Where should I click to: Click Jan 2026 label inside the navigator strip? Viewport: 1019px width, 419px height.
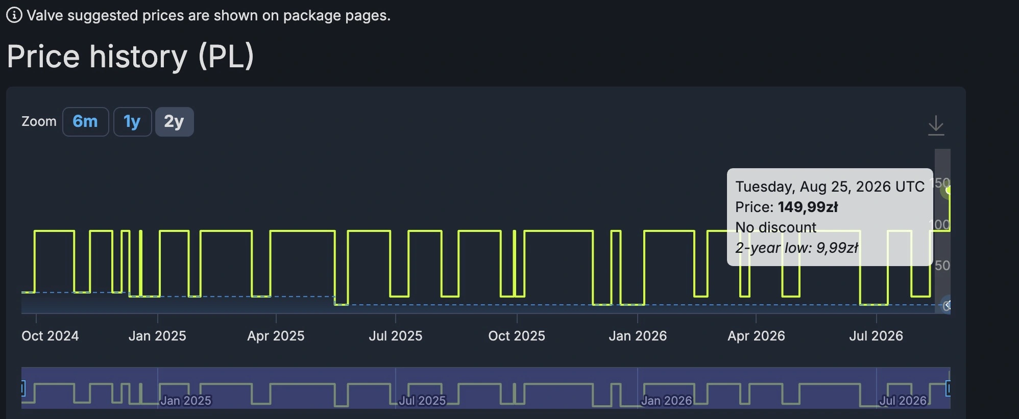pyautogui.click(x=666, y=401)
